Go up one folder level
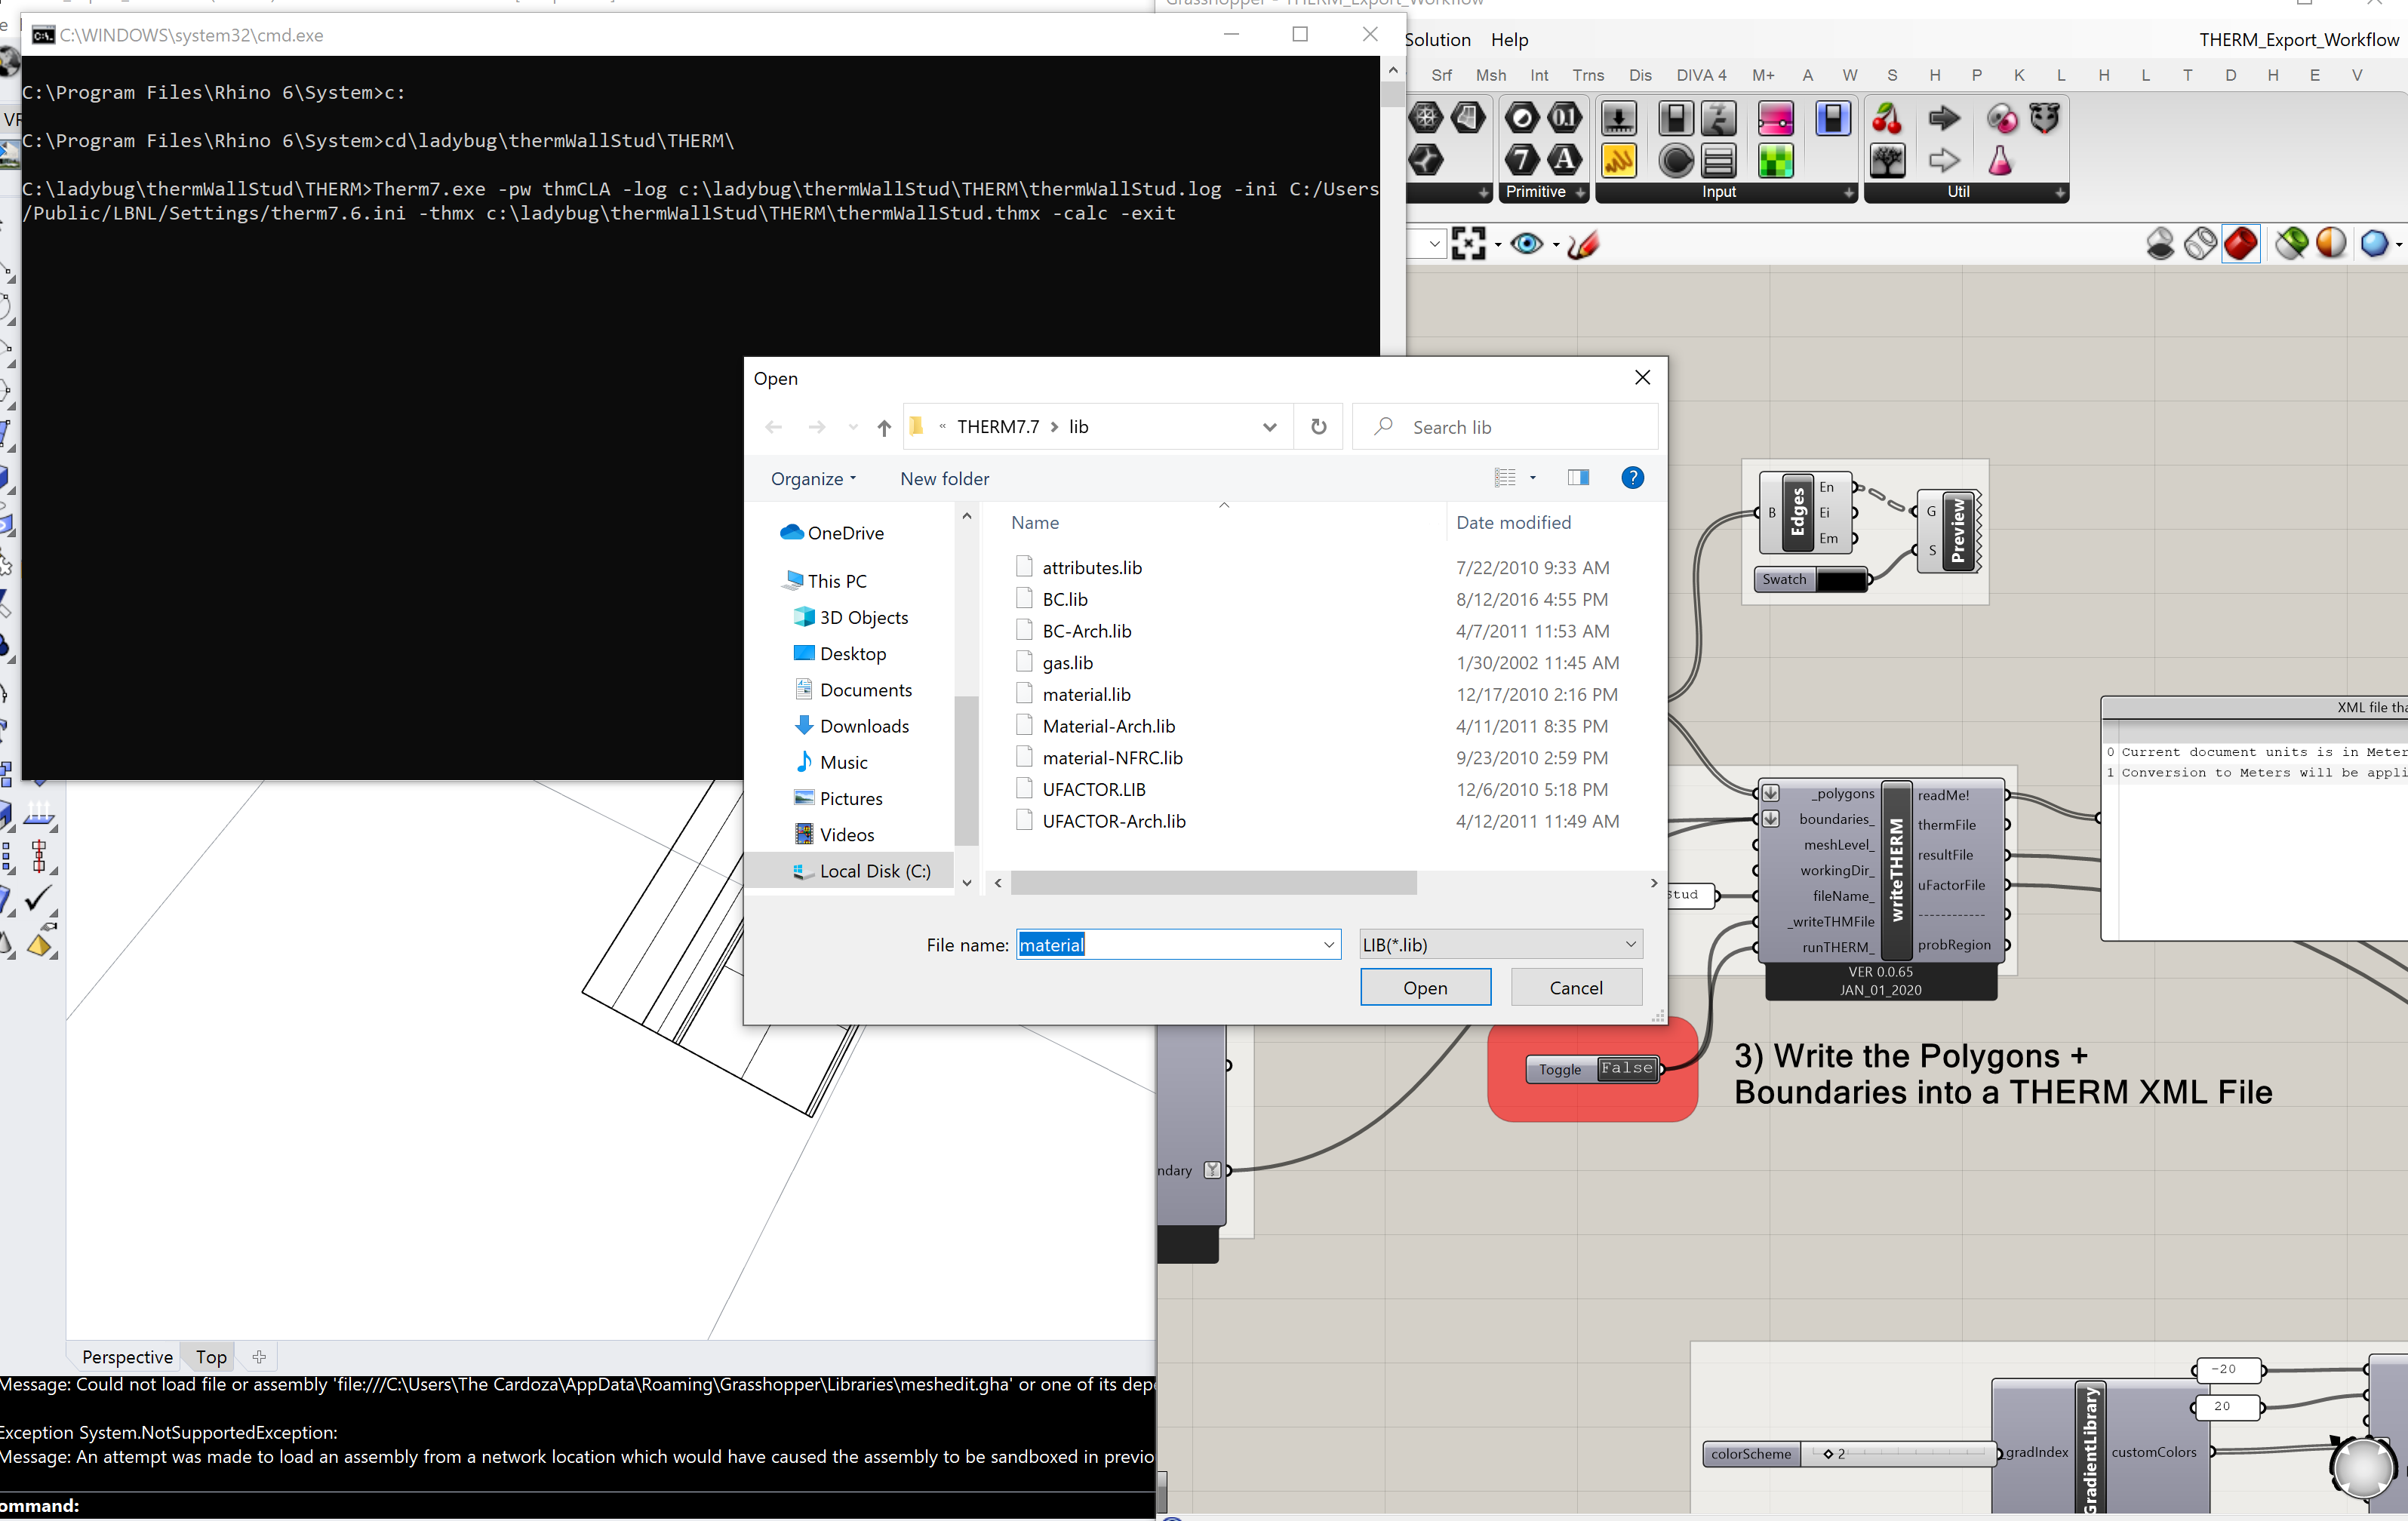Screen dimensions: 2408x1521 click(x=883, y=427)
